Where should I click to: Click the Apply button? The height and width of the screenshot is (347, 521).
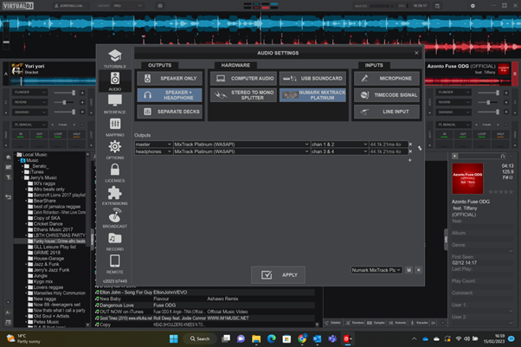[278, 275]
